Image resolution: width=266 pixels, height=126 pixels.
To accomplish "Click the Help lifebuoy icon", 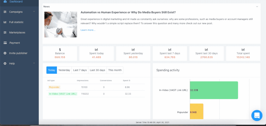I will tap(5, 64).
